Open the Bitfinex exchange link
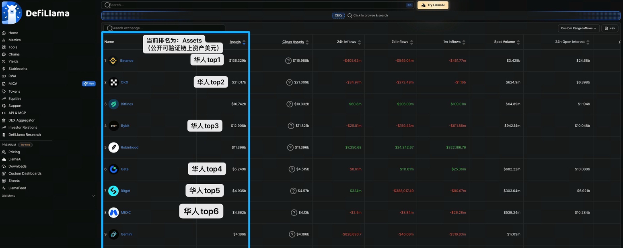The width and height of the screenshot is (623, 248). tap(127, 104)
